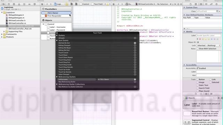Show the Attributes inspector icon

[x=206, y=4]
